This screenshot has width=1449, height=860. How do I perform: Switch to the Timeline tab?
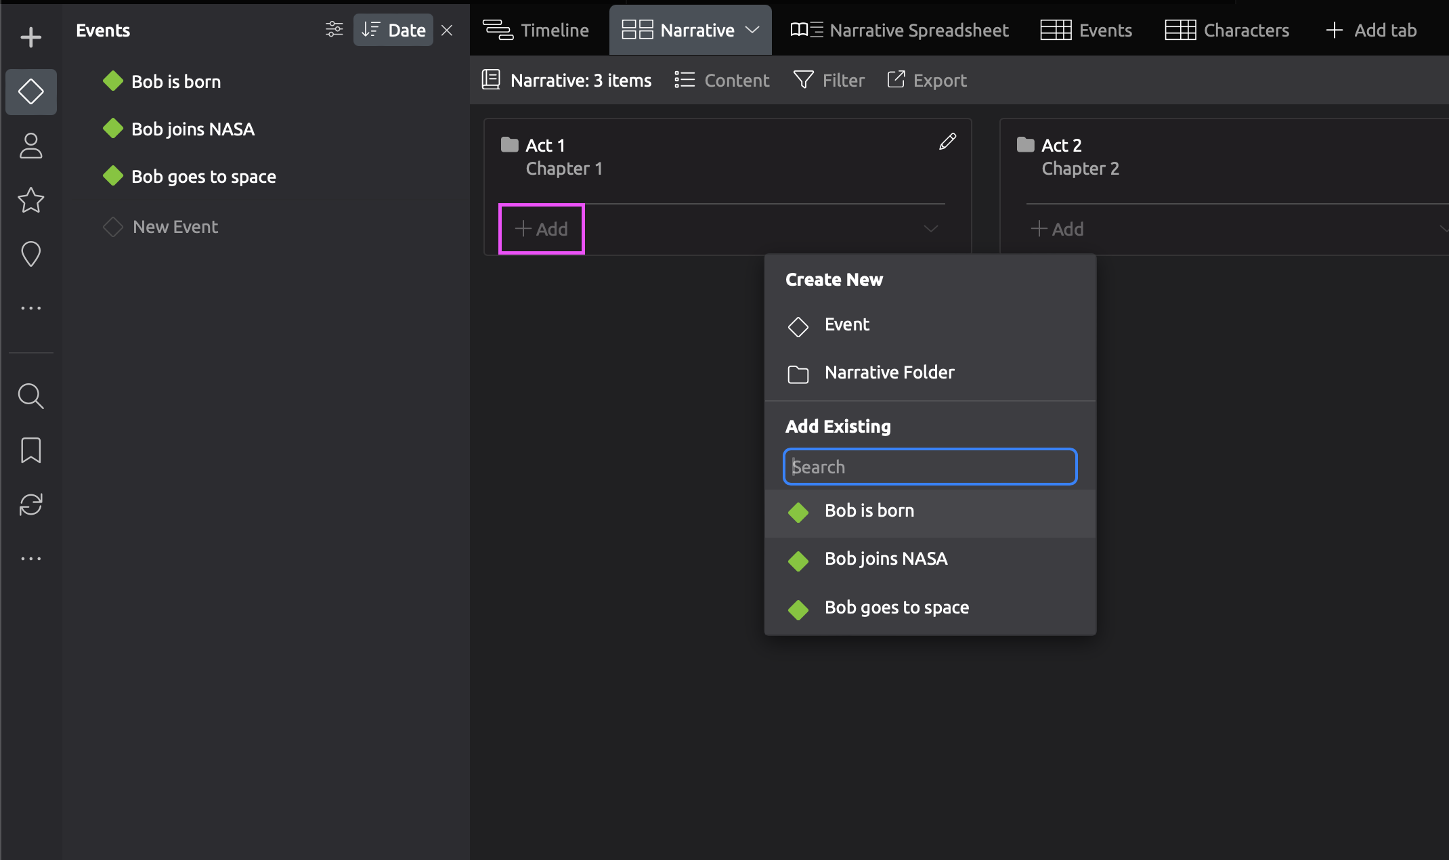(x=536, y=30)
